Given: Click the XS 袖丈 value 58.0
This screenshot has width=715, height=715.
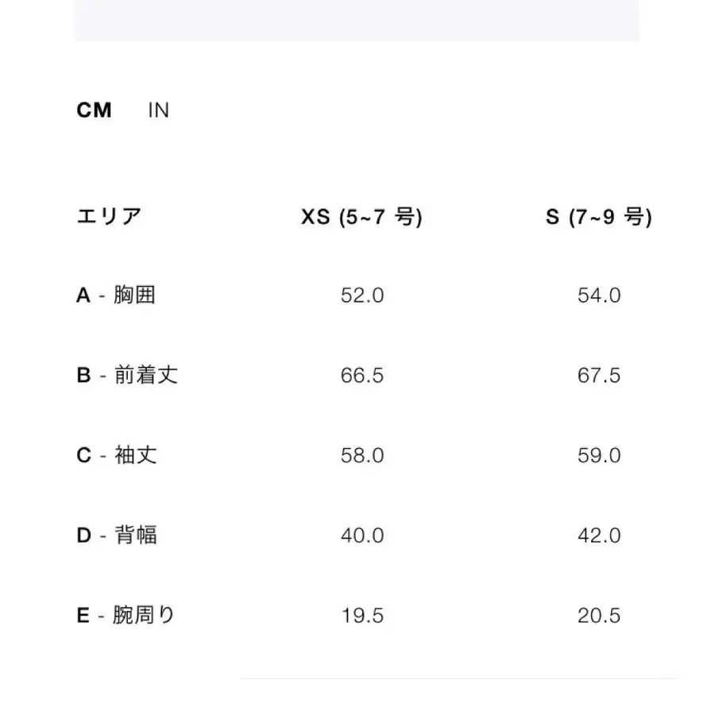Looking at the screenshot, I should coord(361,455).
